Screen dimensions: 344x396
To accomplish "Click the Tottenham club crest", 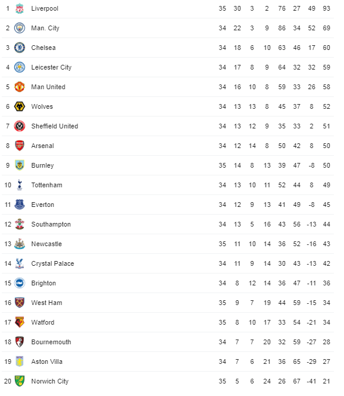I will click(x=20, y=185).
